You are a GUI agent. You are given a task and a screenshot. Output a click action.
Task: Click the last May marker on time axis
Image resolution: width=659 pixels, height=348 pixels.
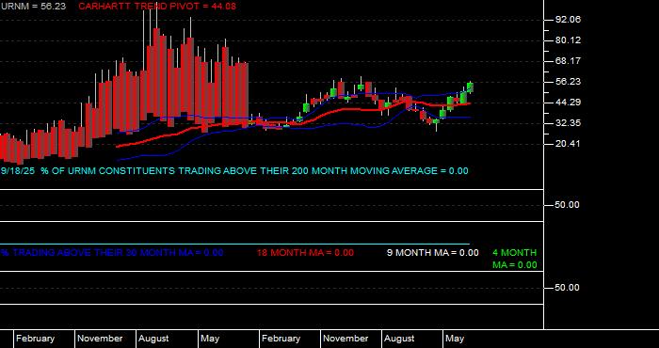point(455,339)
